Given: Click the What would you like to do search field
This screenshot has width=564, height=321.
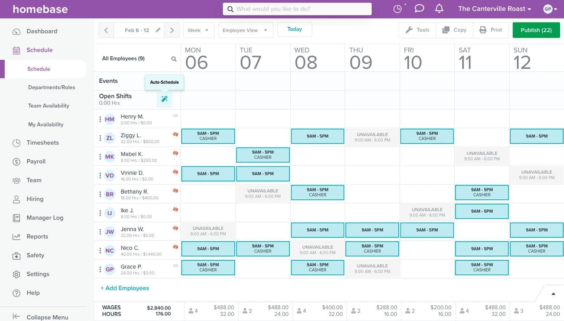Looking at the screenshot, I should (x=297, y=9).
